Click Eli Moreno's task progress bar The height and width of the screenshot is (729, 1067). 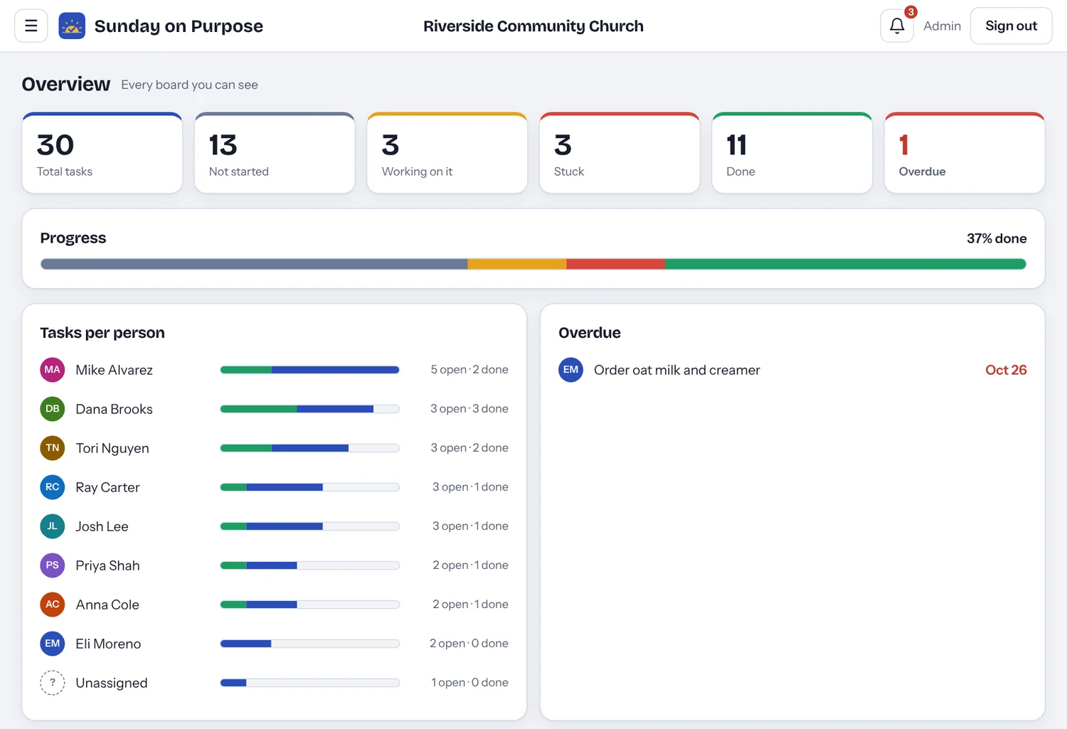310,644
